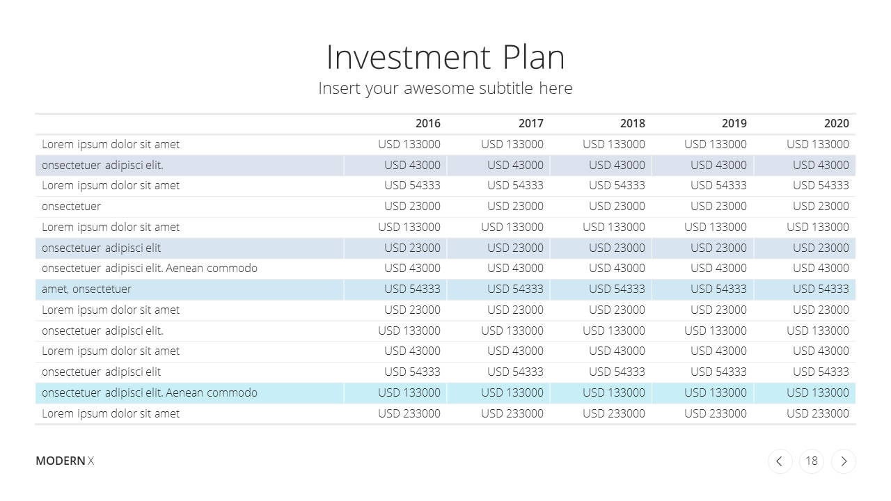This screenshot has width=891, height=501.
Task: Click the next slide arrow icon
Action: tap(844, 461)
